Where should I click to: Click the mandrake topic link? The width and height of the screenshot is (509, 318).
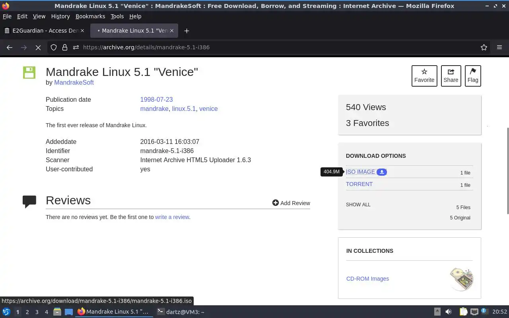tap(154, 109)
